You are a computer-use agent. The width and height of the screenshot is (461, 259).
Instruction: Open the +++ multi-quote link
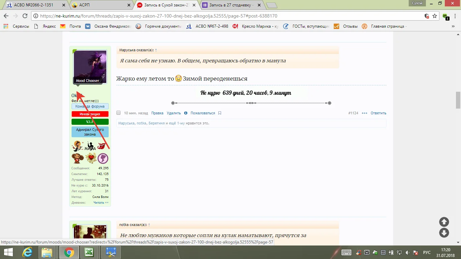click(x=364, y=113)
